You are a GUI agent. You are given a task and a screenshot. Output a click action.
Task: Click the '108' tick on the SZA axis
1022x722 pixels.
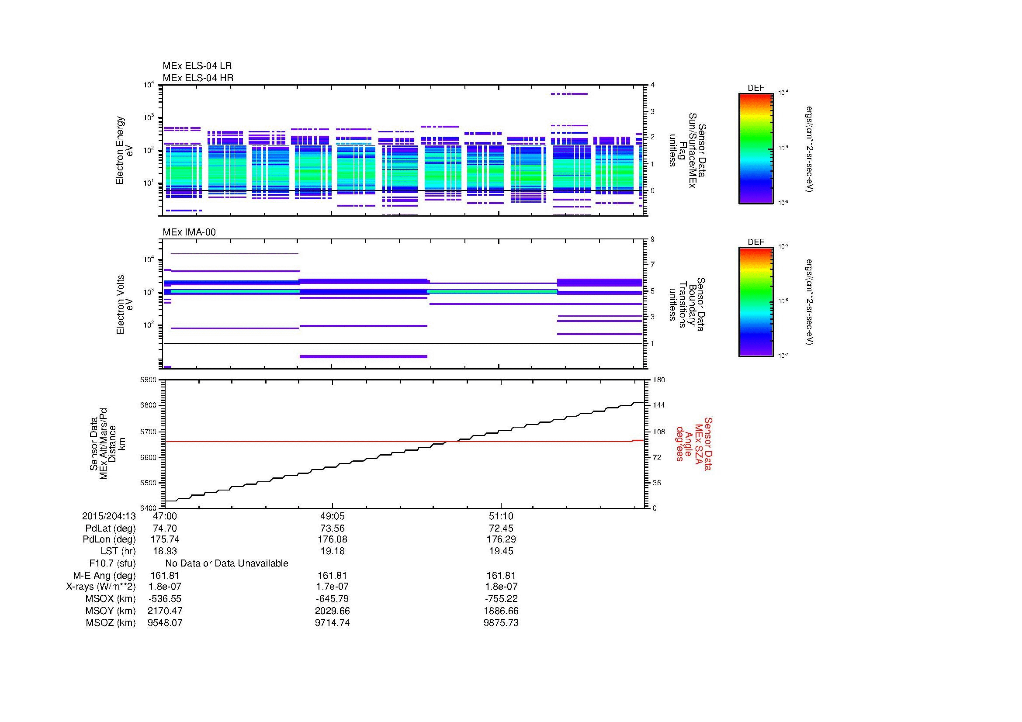click(659, 432)
